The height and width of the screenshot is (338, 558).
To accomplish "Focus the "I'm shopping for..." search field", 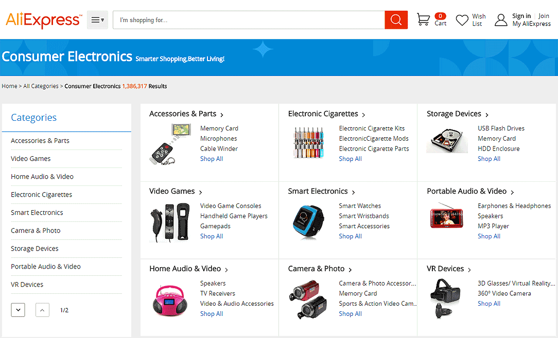I will point(249,20).
